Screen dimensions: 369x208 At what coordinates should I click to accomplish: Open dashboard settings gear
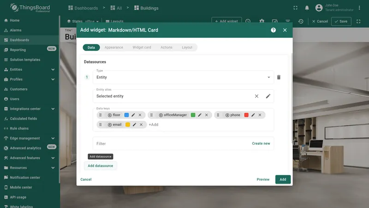262,21
